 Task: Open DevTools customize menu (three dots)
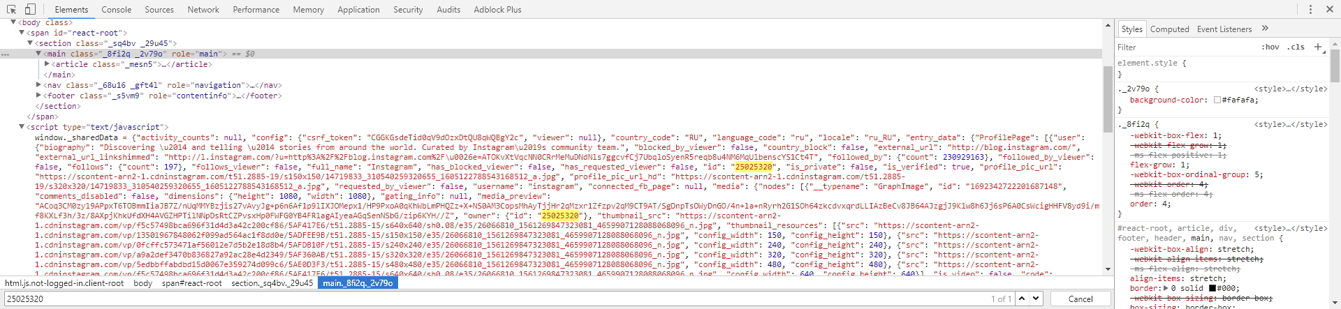click(1310, 9)
